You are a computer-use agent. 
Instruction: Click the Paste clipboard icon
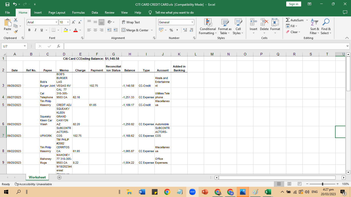point(7,22)
